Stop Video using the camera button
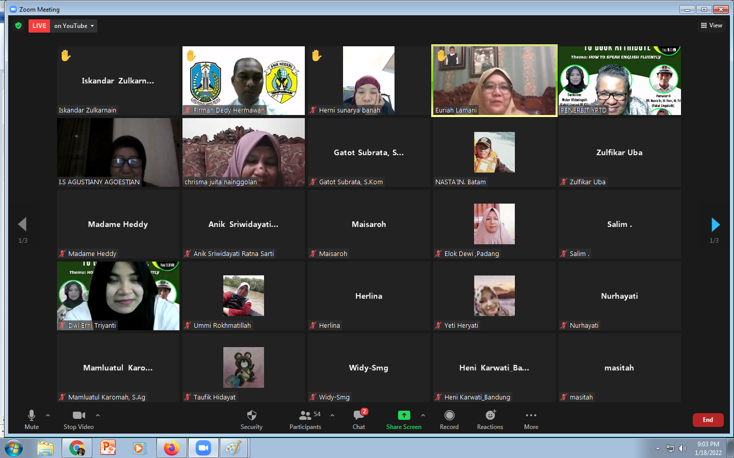Image resolution: width=734 pixels, height=458 pixels. (x=78, y=420)
